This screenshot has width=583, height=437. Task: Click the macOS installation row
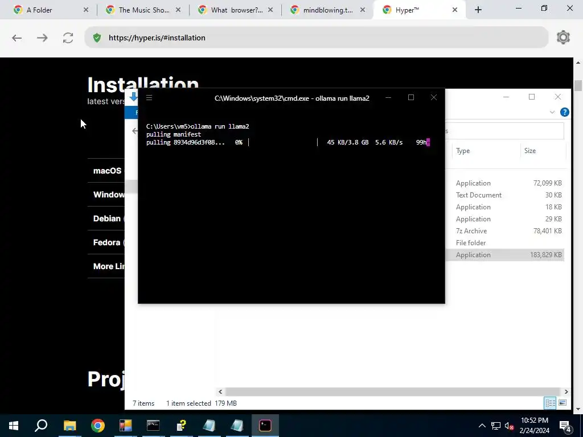point(107,171)
